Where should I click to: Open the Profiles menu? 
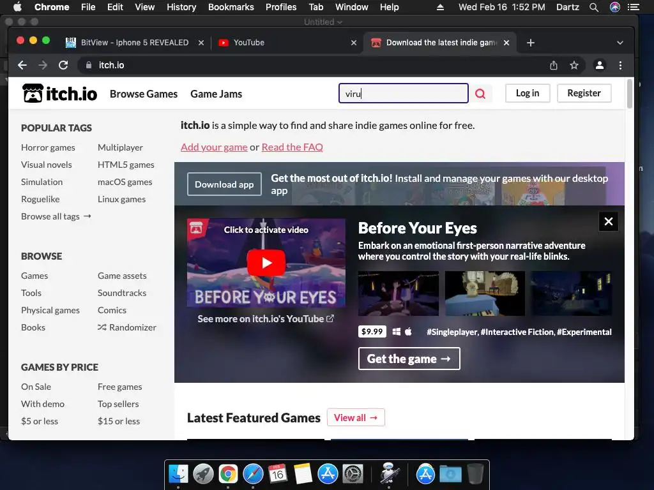(281, 7)
